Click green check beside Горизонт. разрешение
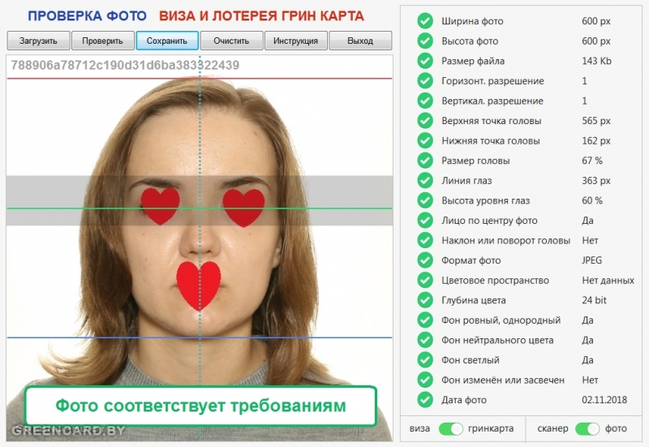The image size is (649, 447). (425, 80)
